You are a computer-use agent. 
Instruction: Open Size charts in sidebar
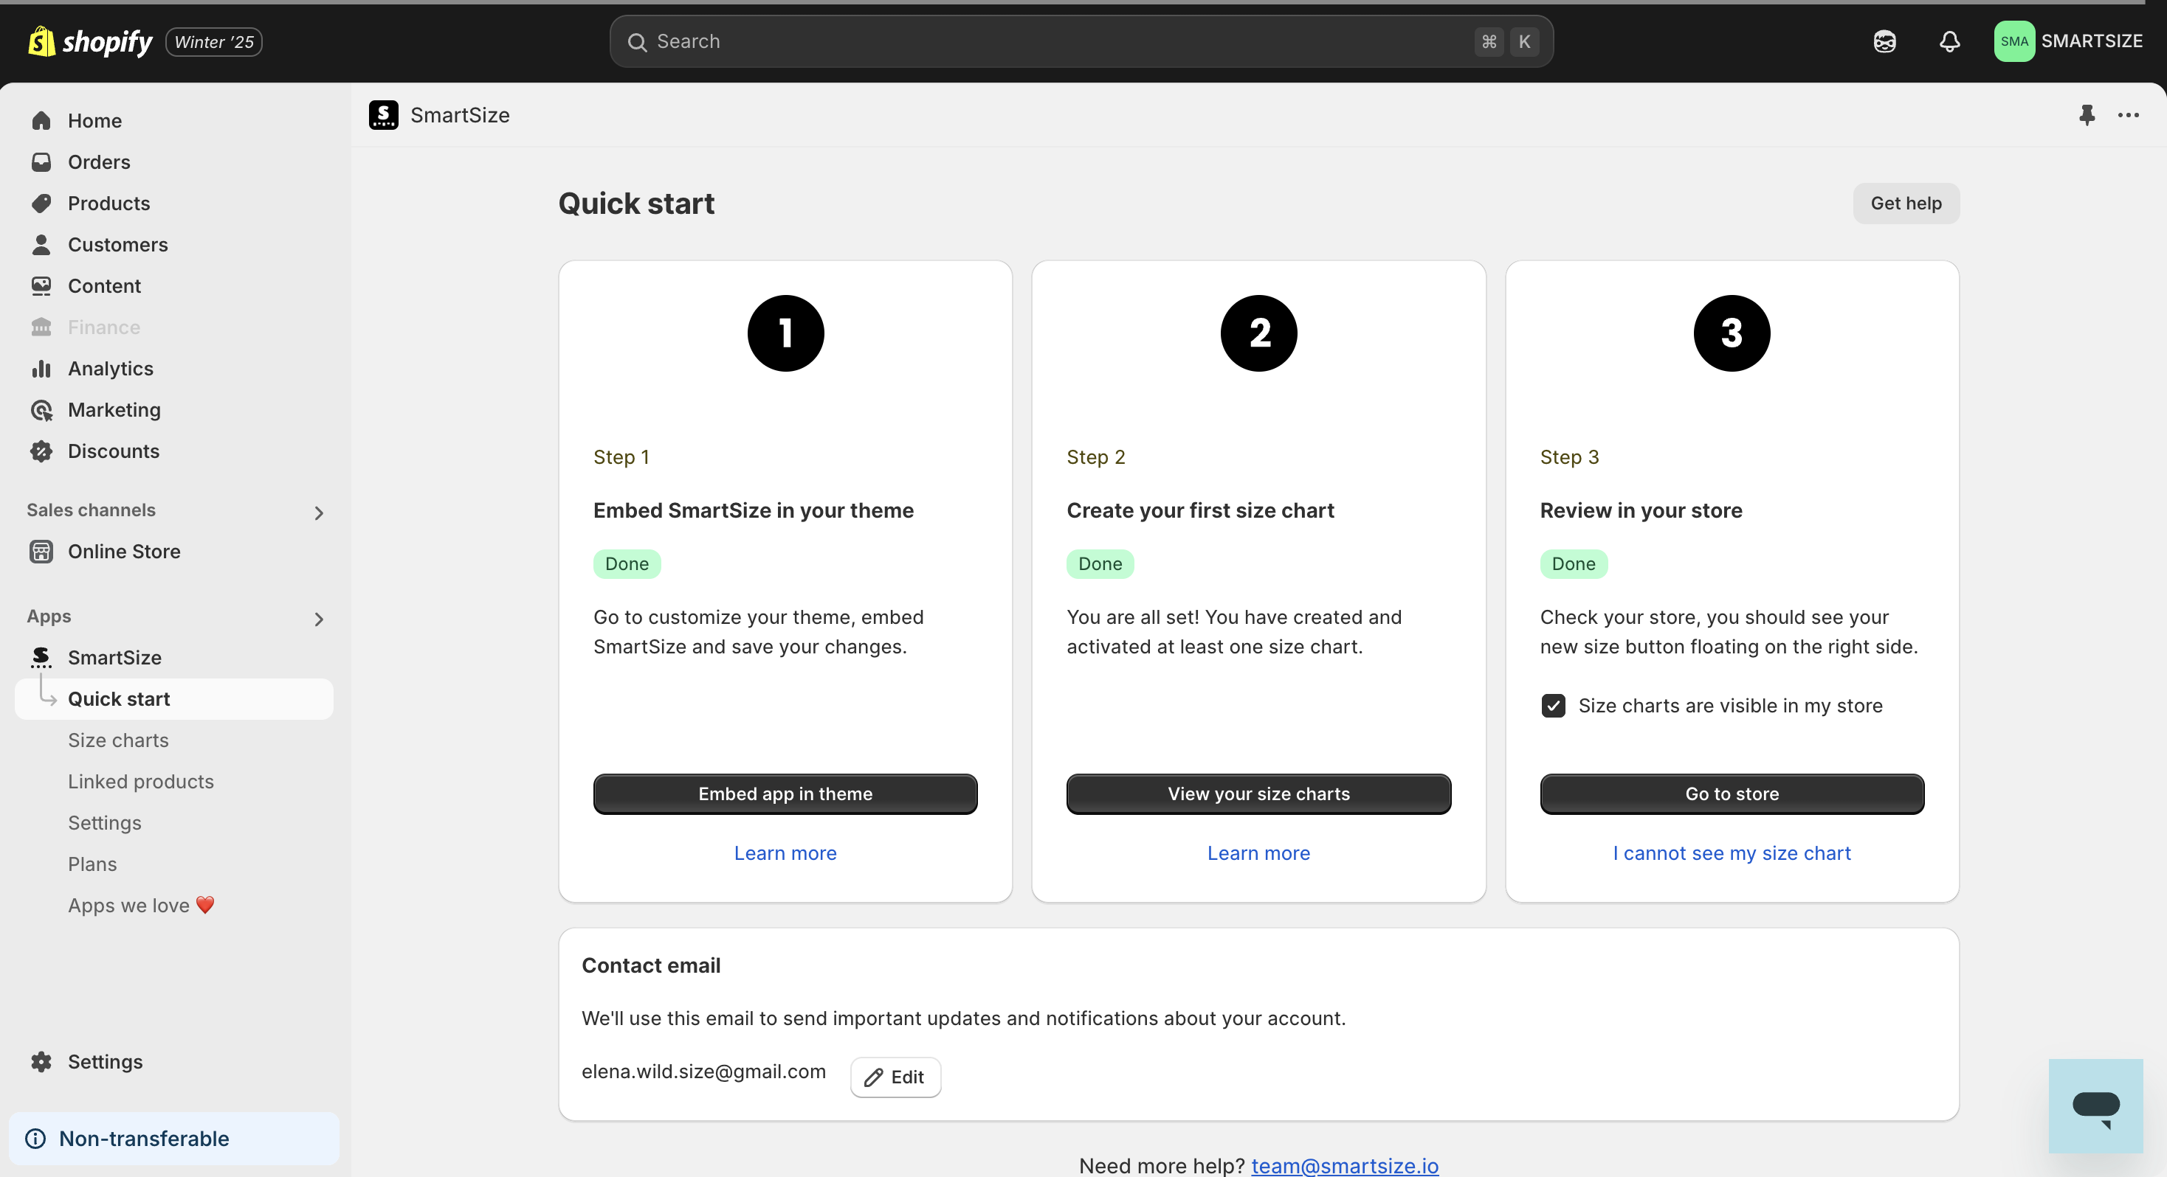click(119, 740)
